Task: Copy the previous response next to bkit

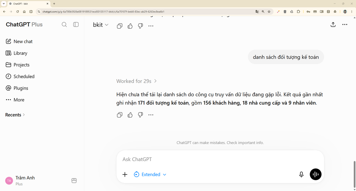Action: tap(120, 26)
